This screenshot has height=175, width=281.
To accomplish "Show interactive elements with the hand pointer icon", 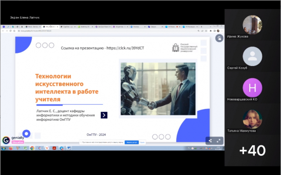I will (x=219, y=38).
